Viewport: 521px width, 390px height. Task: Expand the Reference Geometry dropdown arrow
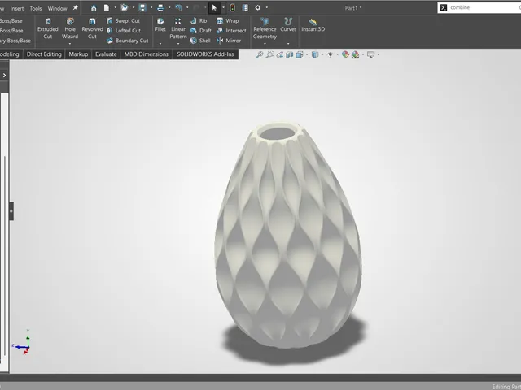click(265, 43)
